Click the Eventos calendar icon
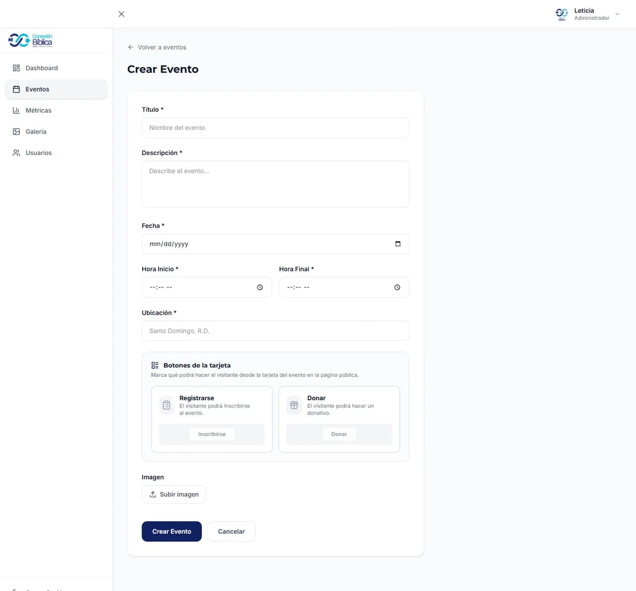The height and width of the screenshot is (591, 636). point(16,89)
